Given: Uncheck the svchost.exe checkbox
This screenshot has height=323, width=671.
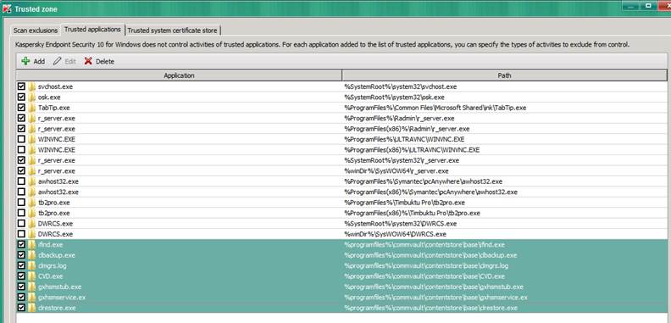Looking at the screenshot, I should pyautogui.click(x=21, y=86).
